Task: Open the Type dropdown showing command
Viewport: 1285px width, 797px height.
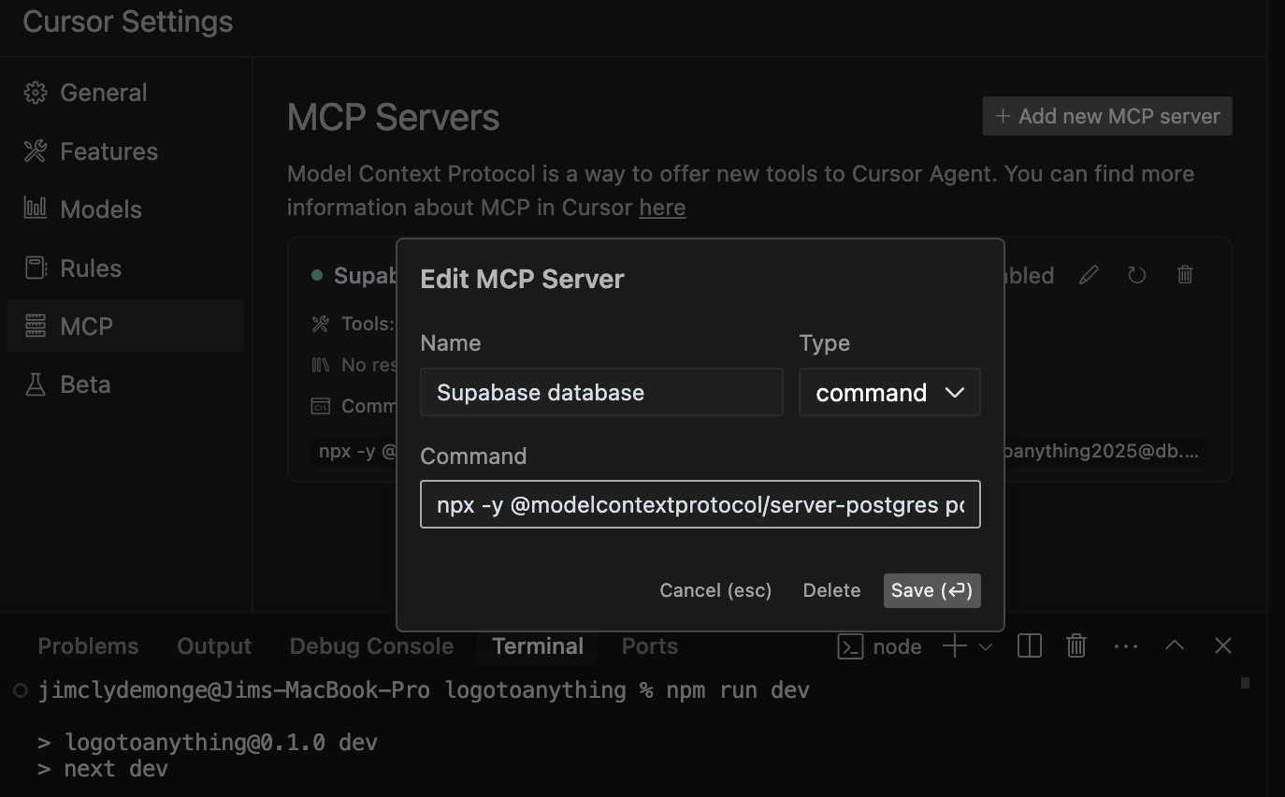Action: [x=888, y=392]
